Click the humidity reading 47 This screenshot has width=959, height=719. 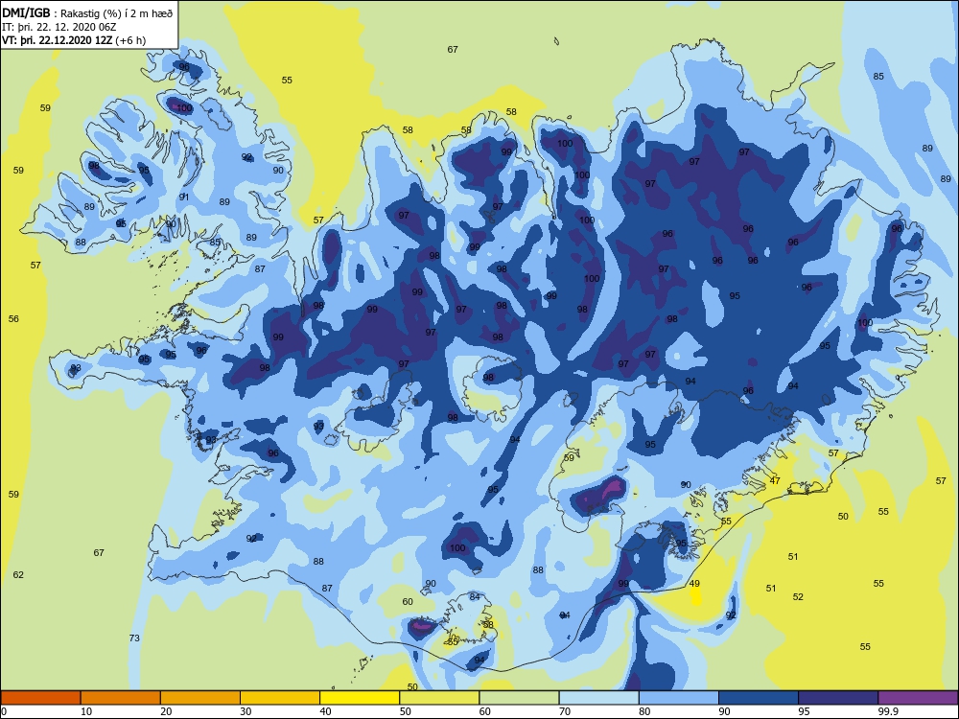click(x=775, y=481)
